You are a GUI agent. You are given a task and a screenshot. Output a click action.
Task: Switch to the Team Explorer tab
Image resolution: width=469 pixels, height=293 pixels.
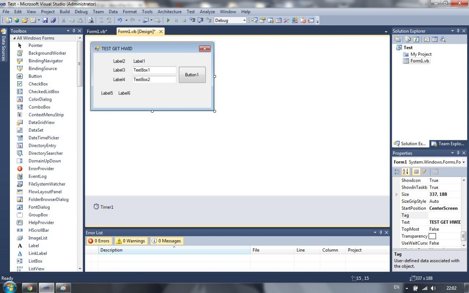[x=447, y=144]
